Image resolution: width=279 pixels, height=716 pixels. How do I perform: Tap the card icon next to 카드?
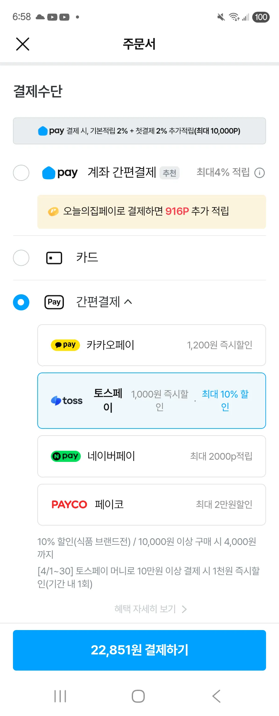click(x=54, y=258)
